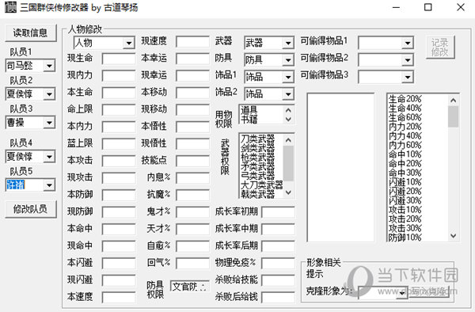Open the 队员3 dropdown showing 曹操
475x312 pixels.
click(49, 123)
